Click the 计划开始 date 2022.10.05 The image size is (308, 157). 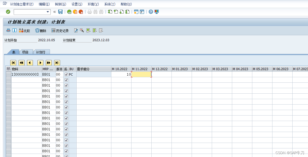(x=47, y=40)
